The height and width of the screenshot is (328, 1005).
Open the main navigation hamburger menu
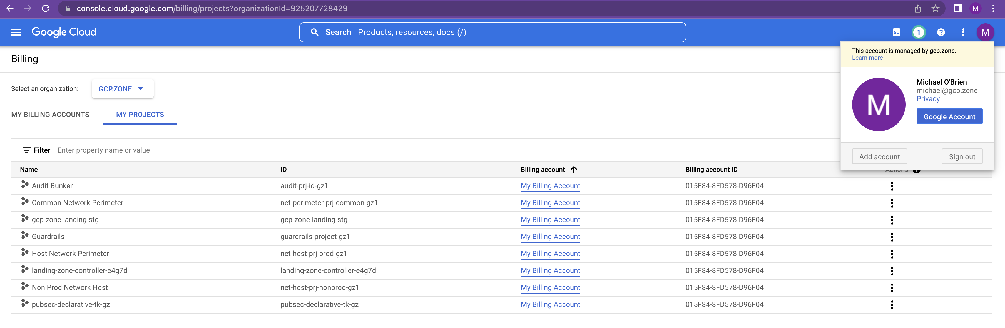tap(16, 32)
